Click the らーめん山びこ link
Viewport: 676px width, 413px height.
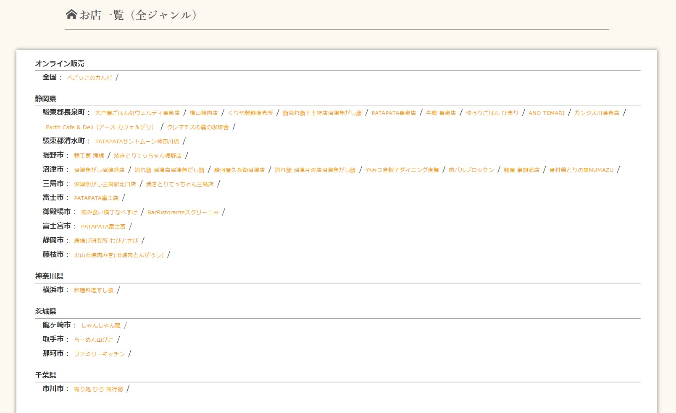coord(94,340)
